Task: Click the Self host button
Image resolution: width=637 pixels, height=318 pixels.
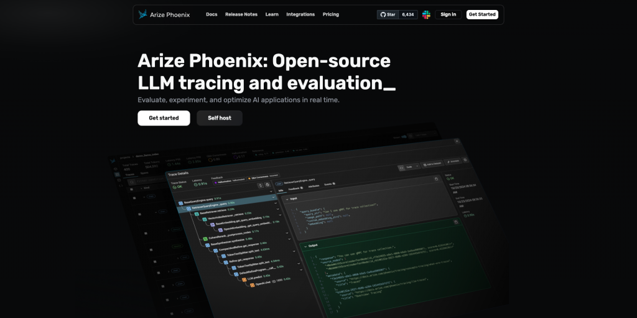Action: click(220, 118)
